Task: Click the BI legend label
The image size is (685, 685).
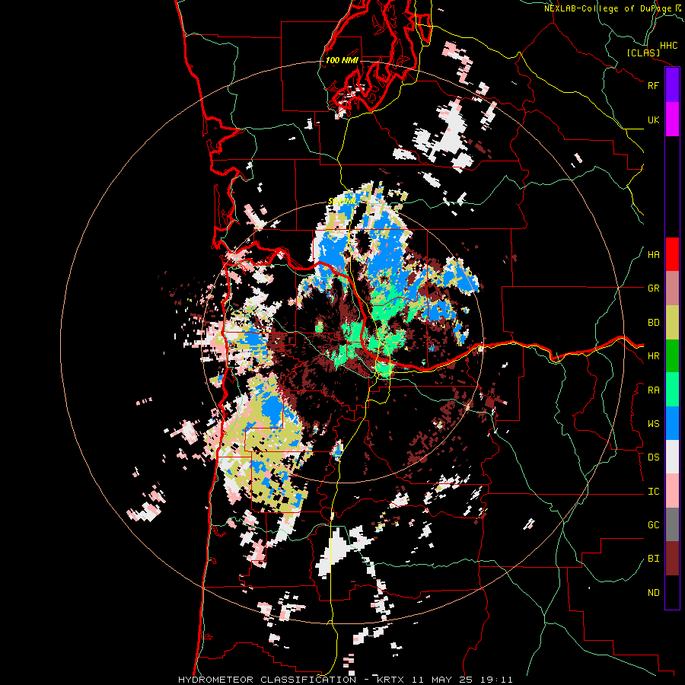Action: (x=653, y=559)
